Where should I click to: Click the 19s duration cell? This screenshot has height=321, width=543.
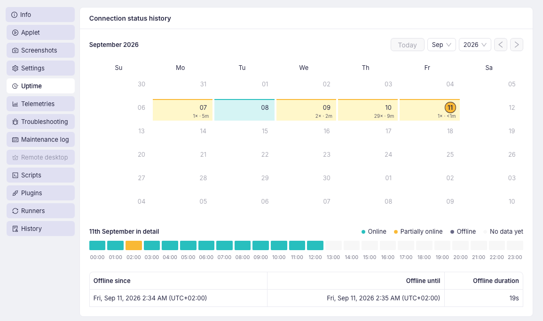(x=484, y=298)
